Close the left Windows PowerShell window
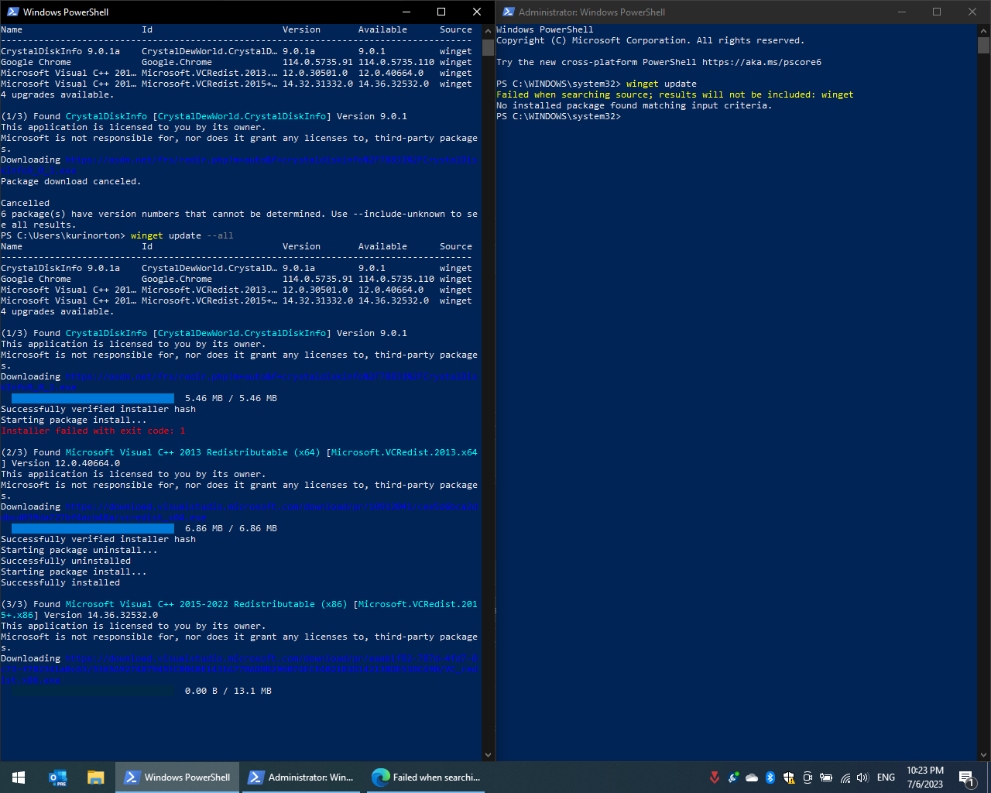 477,12
